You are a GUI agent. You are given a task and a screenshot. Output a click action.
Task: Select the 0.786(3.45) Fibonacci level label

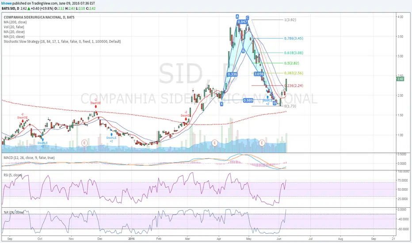[x=294, y=38]
